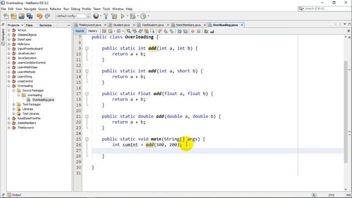352x198 pixels.
Task: Click the Source view button
Action: 79,31
